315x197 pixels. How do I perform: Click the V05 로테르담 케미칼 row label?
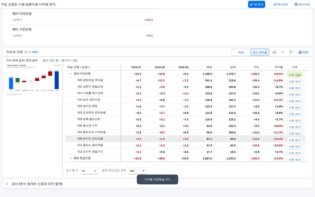pyautogui.click(x=90, y=80)
